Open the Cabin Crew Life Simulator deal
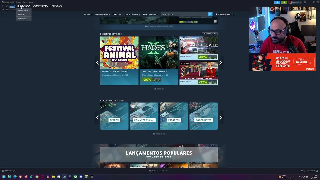 199,73
